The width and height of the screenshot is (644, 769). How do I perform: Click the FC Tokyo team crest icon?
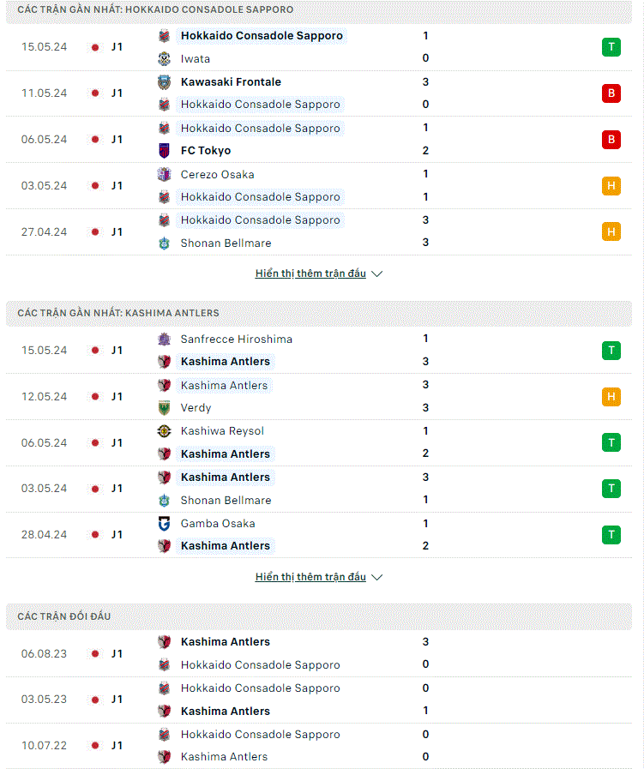pyautogui.click(x=165, y=151)
